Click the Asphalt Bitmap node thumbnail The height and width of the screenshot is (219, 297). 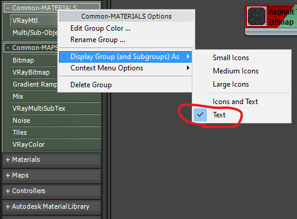[257, 16]
